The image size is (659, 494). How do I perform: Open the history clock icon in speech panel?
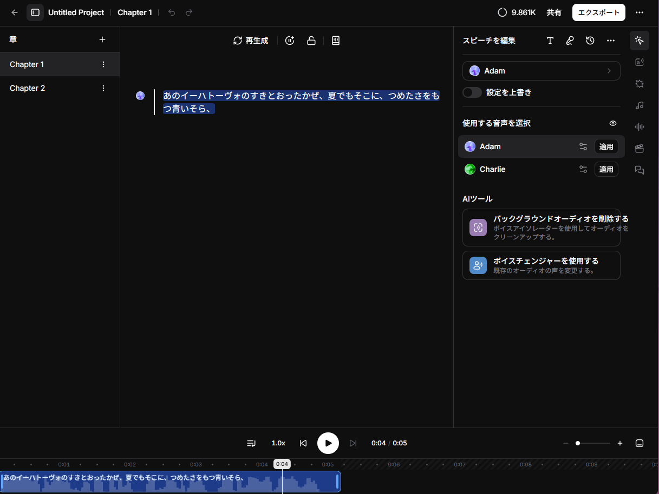590,41
